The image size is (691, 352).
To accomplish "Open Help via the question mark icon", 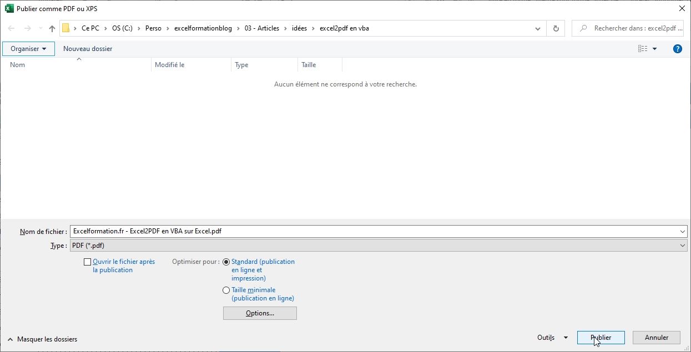I will [677, 48].
